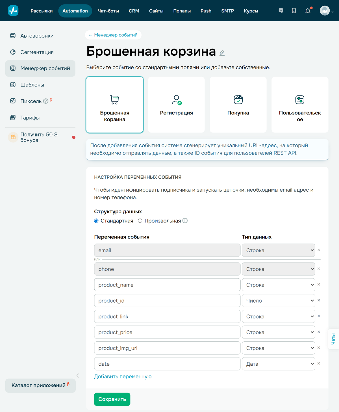Viewport: 339px width, 412px height.
Task: Open the Дата dropdown for the date variable
Action: tap(278, 364)
